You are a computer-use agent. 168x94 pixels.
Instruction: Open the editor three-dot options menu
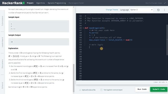click(164, 10)
